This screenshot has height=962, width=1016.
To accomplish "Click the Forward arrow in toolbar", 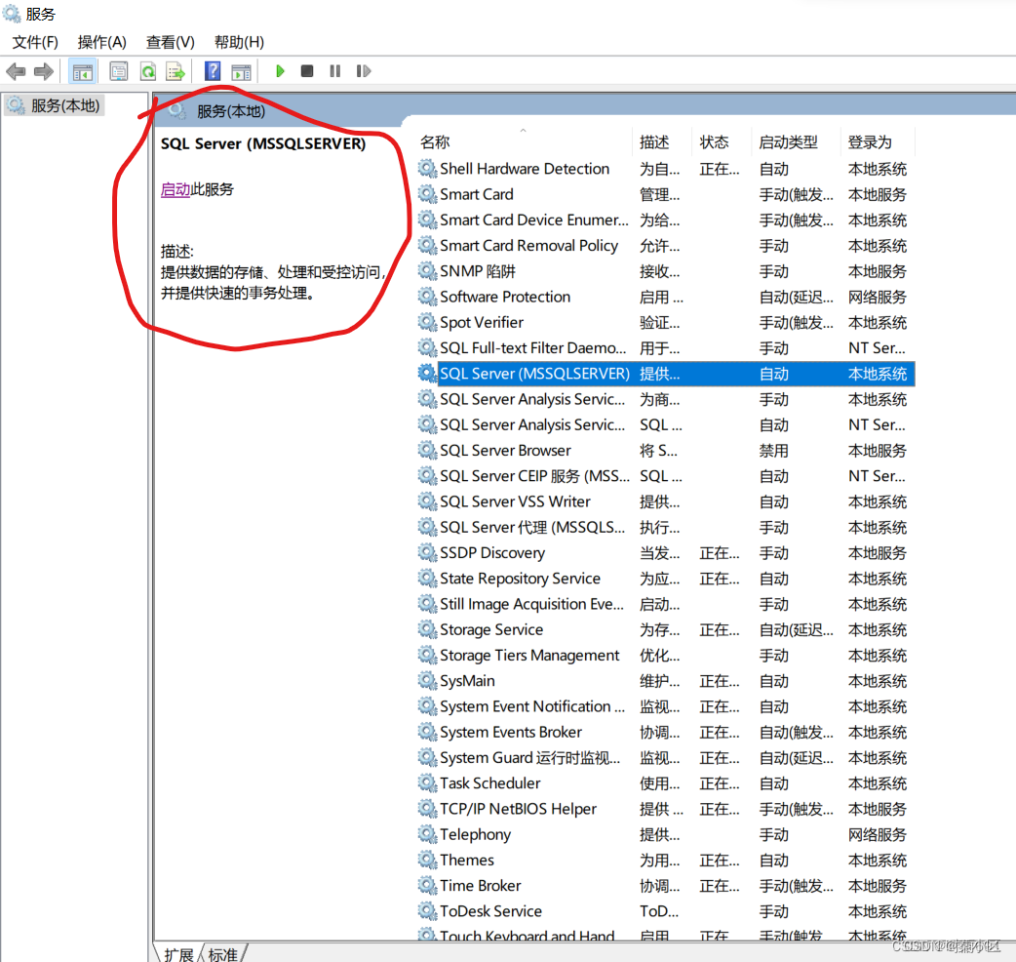I will (44, 71).
